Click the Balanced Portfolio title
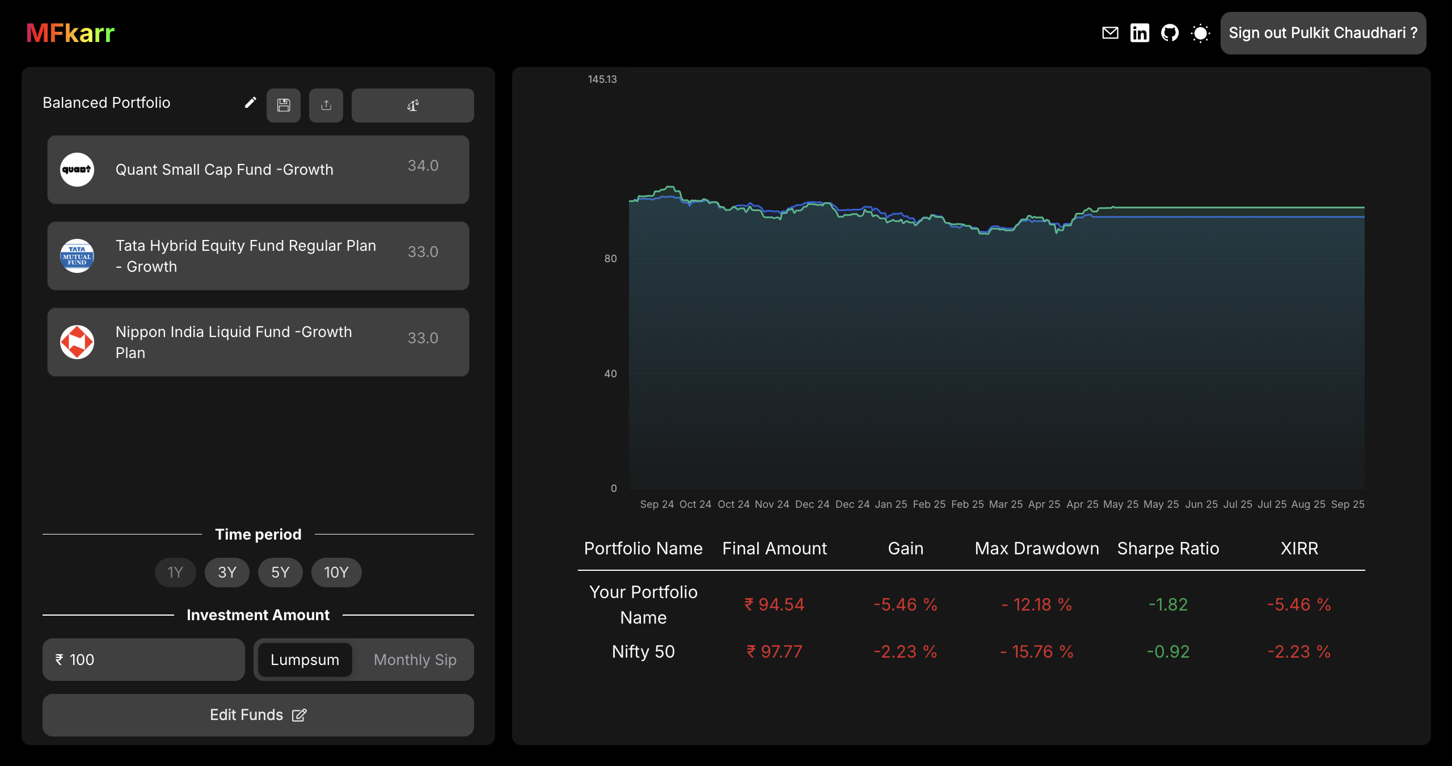 [107, 103]
